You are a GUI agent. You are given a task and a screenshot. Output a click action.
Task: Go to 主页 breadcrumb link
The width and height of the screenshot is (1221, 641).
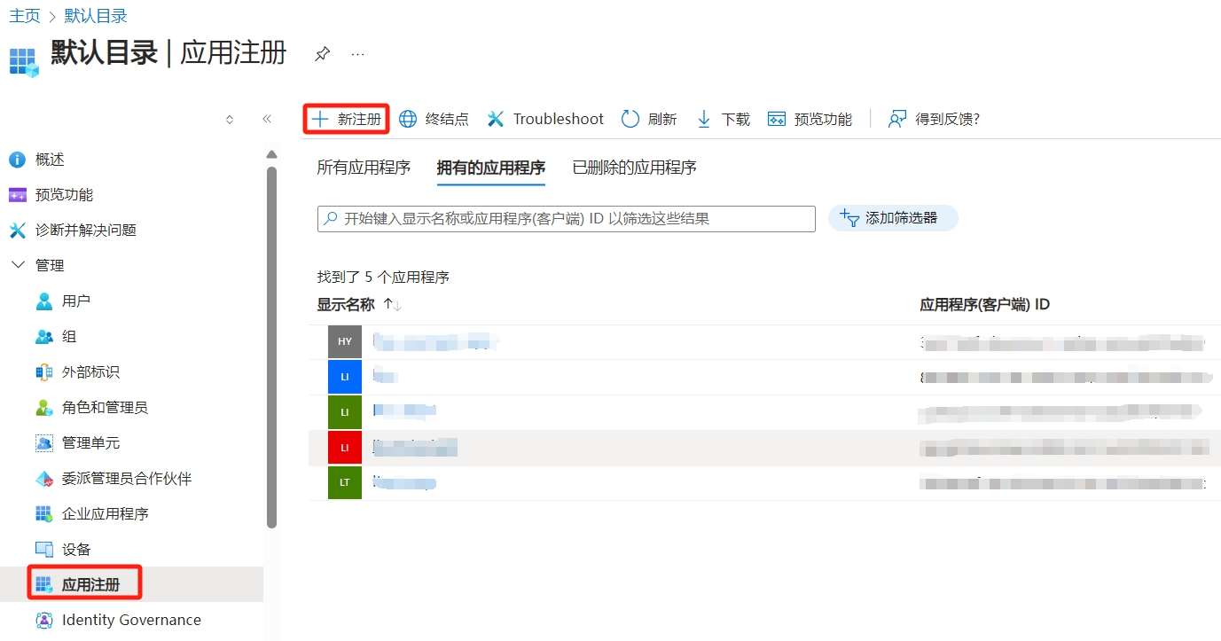[24, 16]
